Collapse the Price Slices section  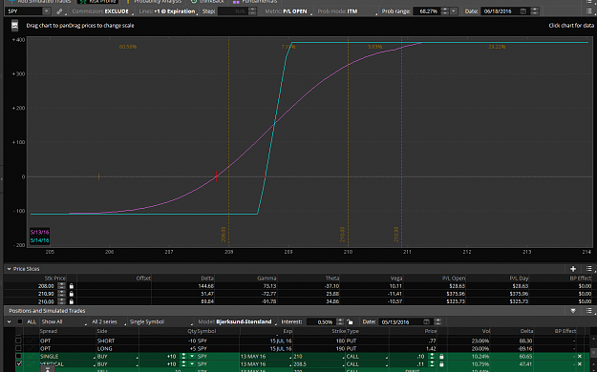9,269
